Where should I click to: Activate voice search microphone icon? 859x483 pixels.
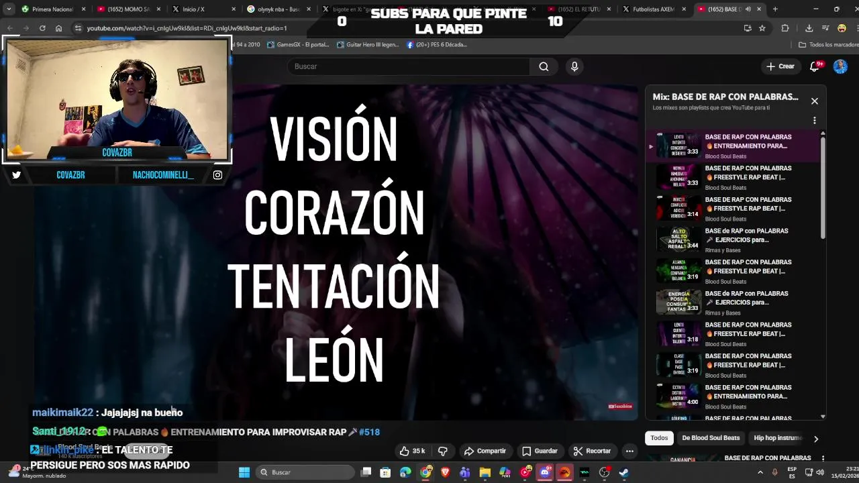click(574, 66)
